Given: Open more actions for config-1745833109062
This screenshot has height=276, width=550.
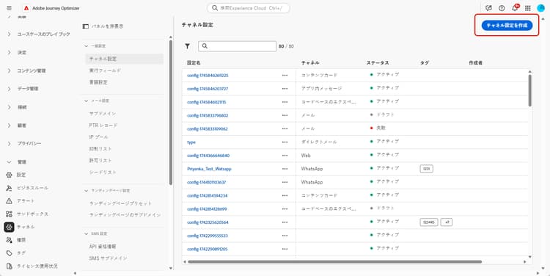Looking at the screenshot, I should [x=285, y=129].
